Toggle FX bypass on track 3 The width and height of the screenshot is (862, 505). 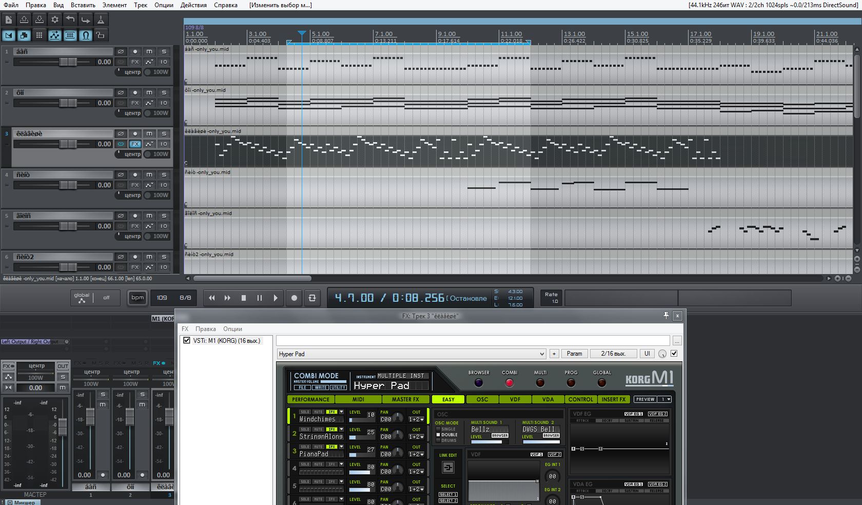[121, 144]
